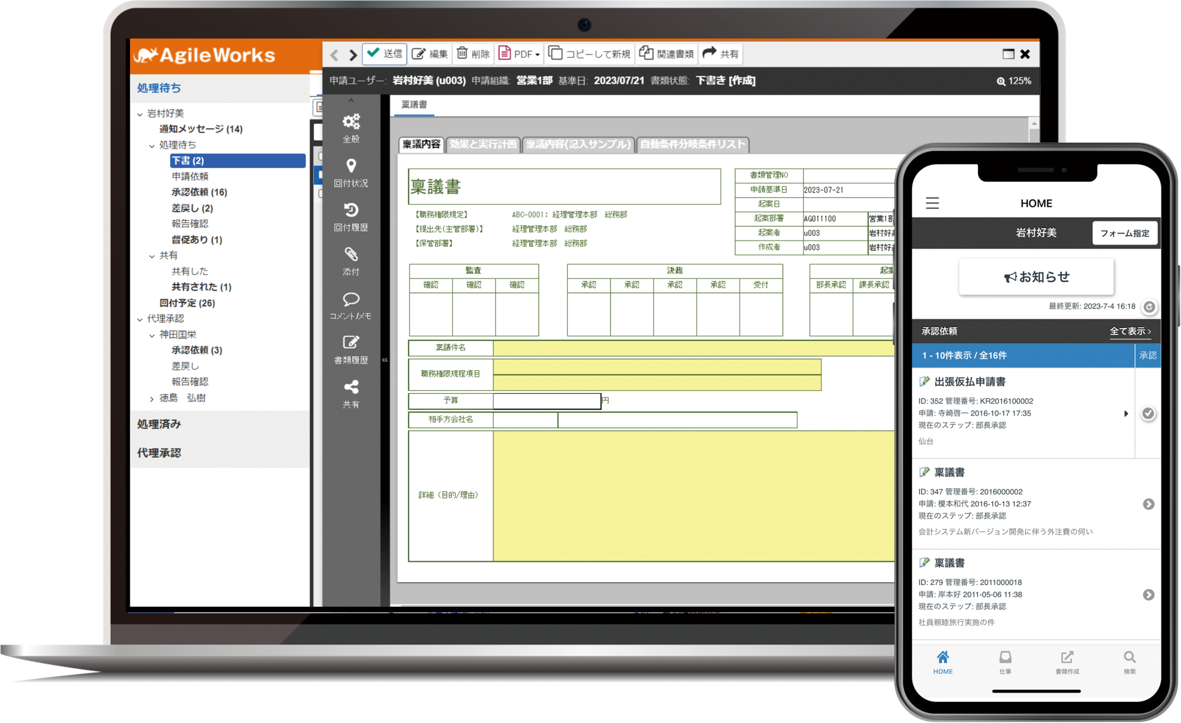
Task: Open the PDF dropdown arrow
Action: point(538,53)
